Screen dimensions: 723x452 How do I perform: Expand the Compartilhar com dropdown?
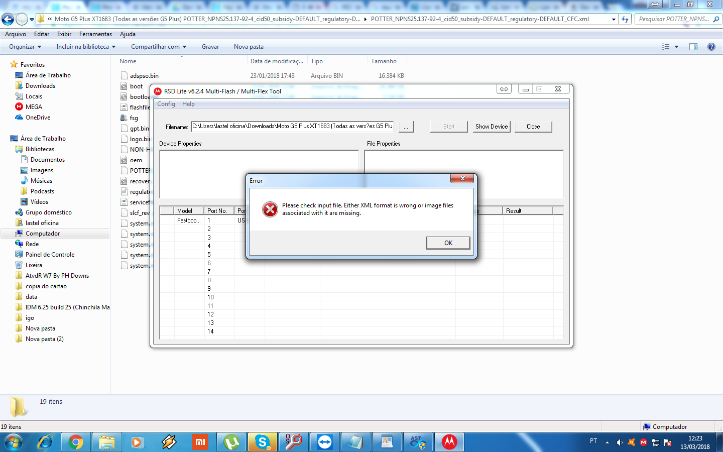pos(159,47)
